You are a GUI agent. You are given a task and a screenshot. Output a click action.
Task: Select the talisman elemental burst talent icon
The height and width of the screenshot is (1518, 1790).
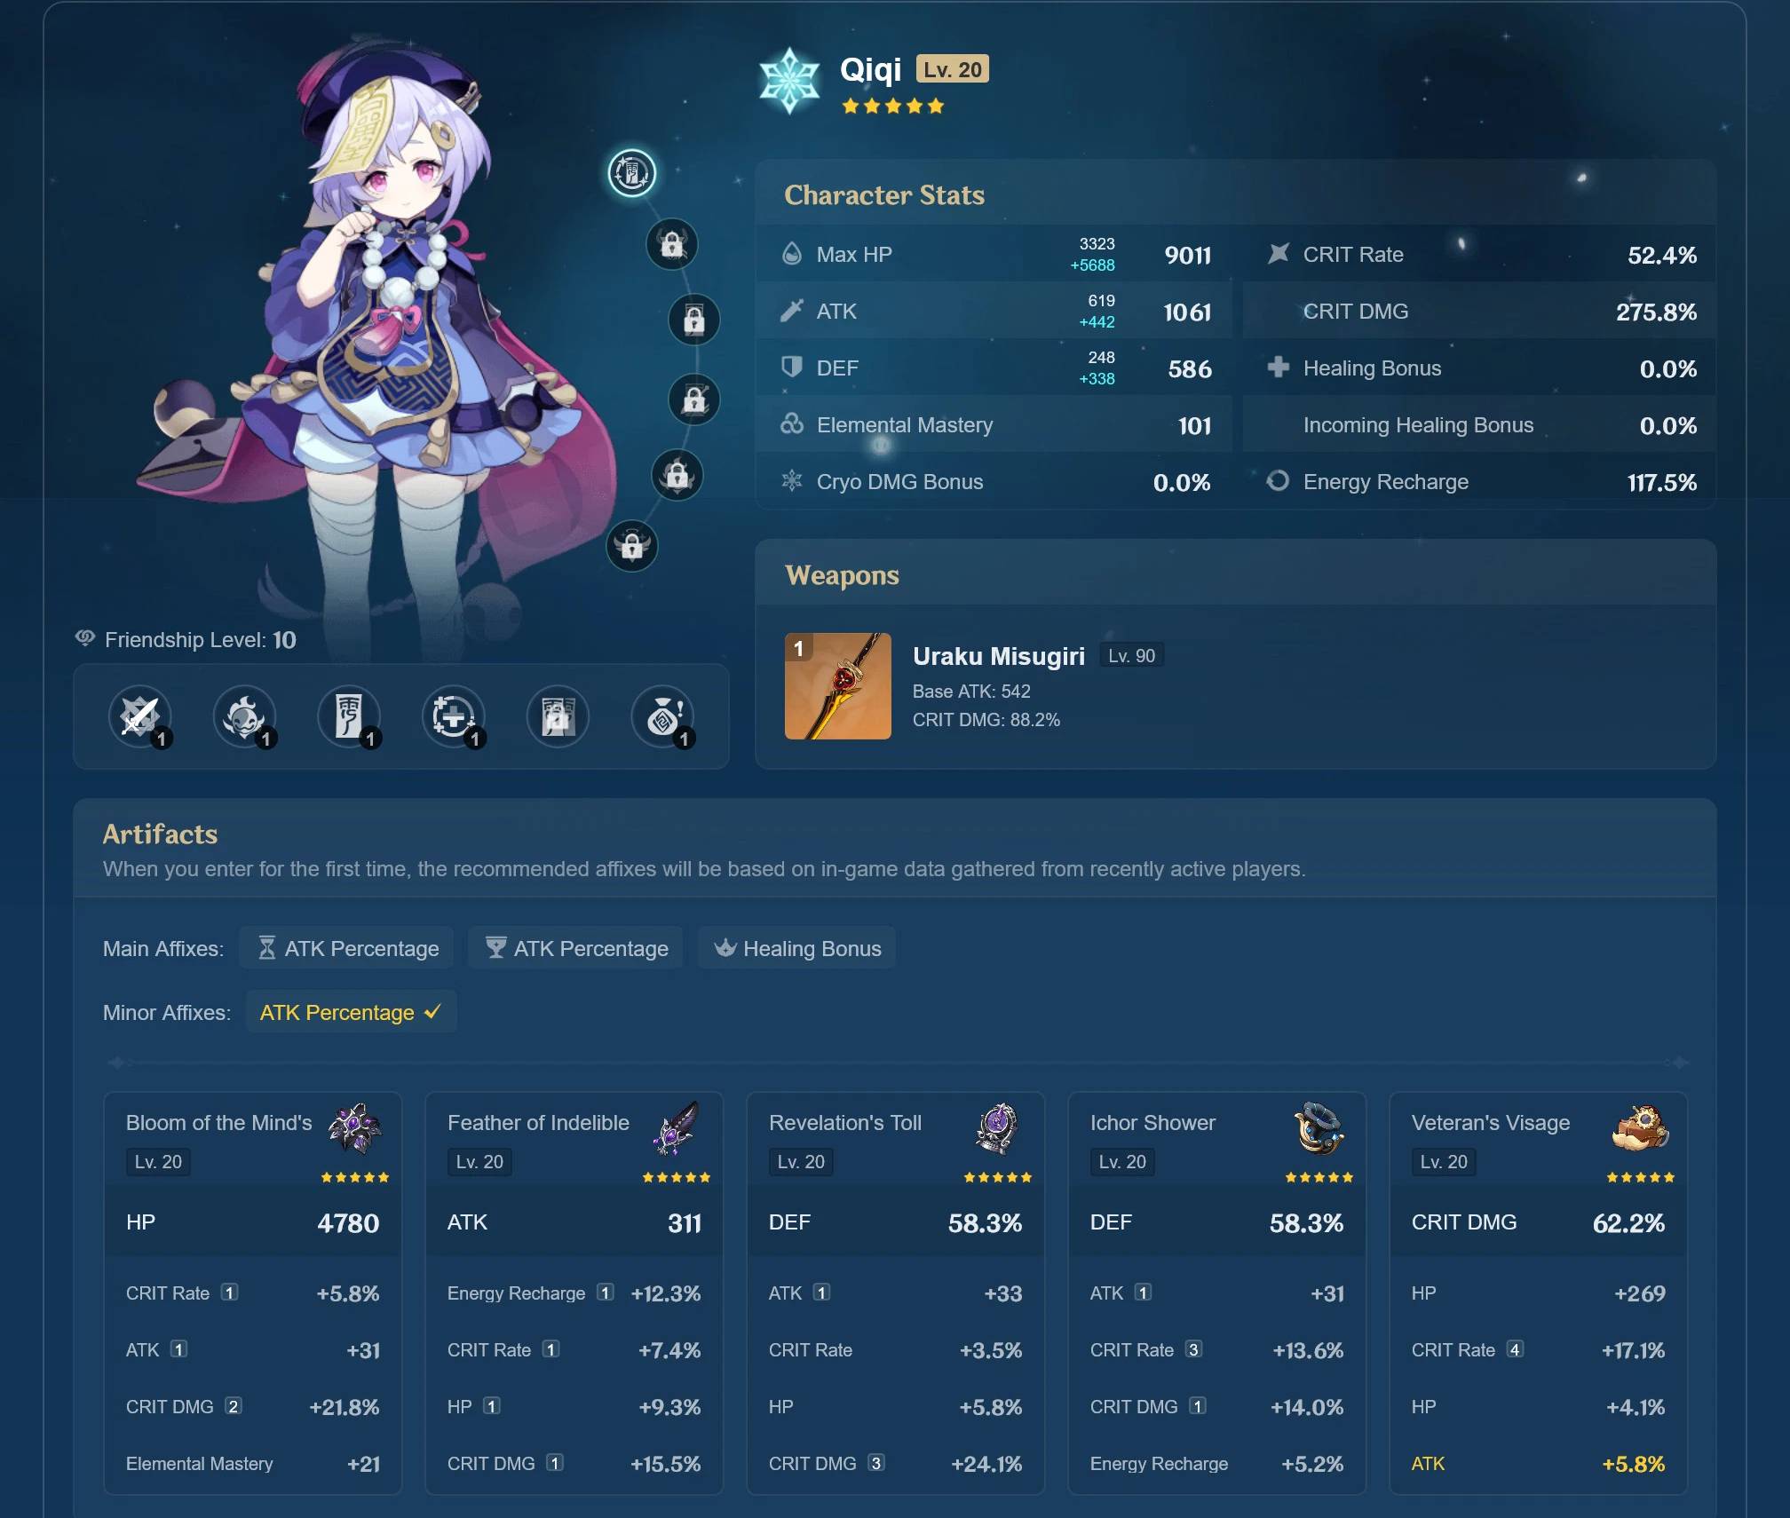tap(349, 716)
